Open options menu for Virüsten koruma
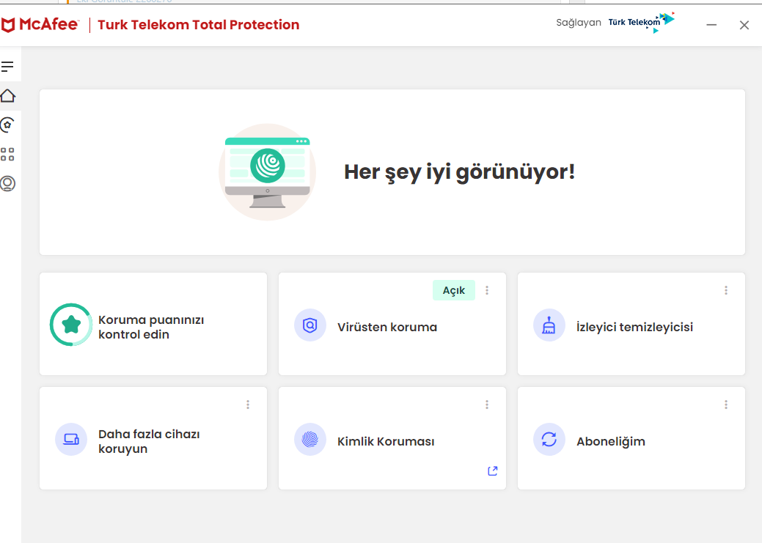Image resolution: width=762 pixels, height=543 pixels. [487, 290]
